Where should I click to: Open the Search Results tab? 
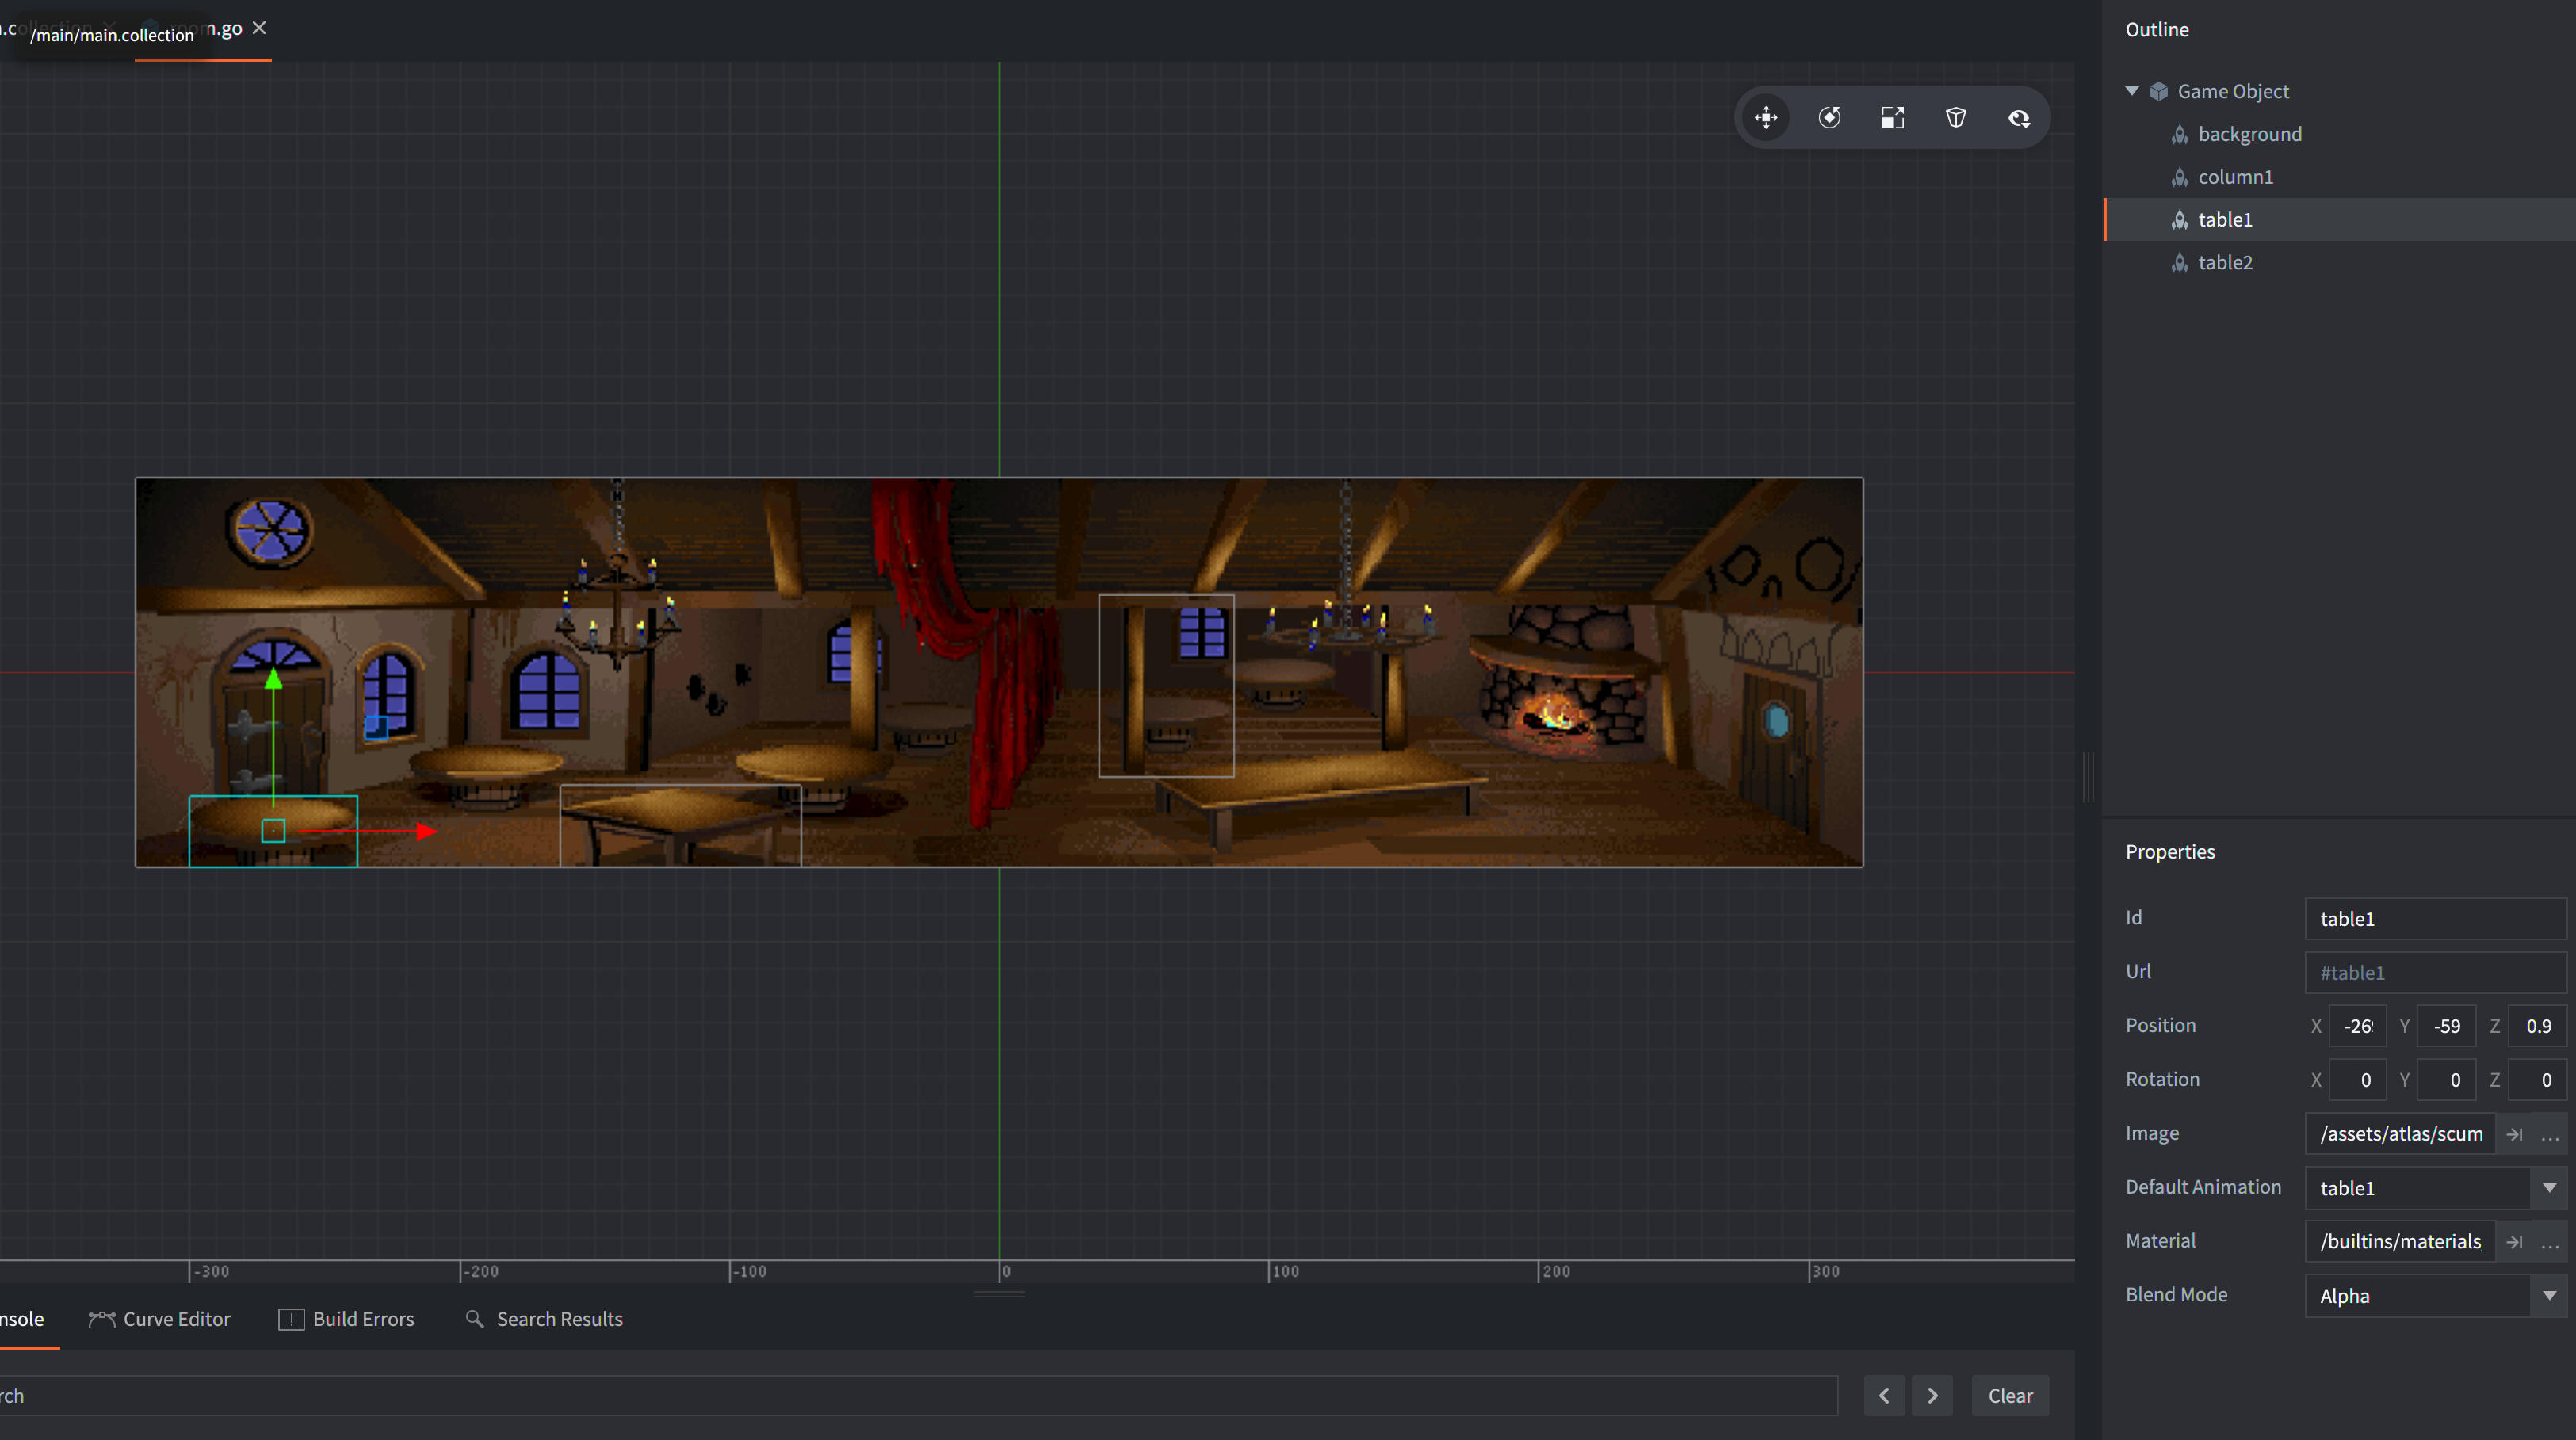(x=544, y=1319)
